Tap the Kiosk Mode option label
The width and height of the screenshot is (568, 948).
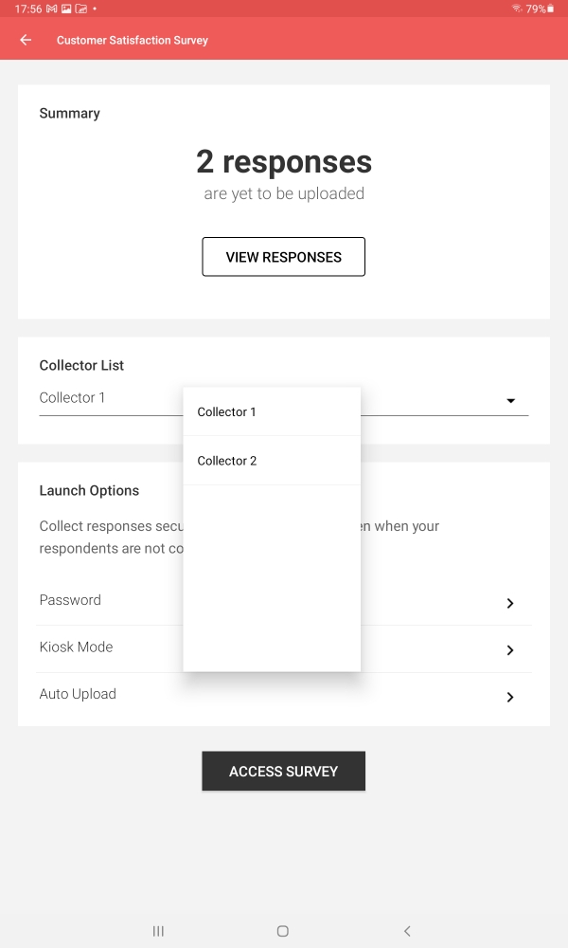tap(76, 647)
